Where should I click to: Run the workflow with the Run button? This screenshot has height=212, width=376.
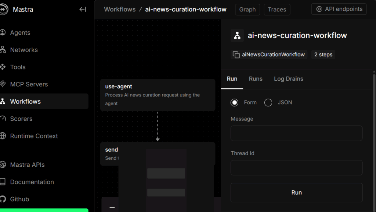pyautogui.click(x=296, y=192)
